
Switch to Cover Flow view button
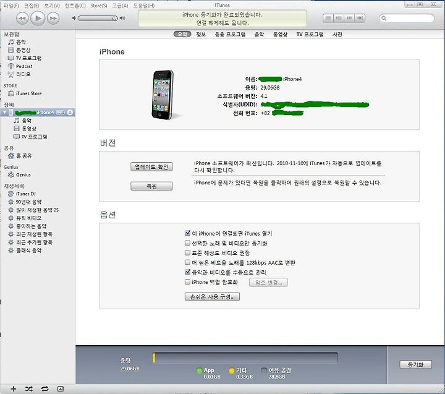pyautogui.click(x=360, y=18)
